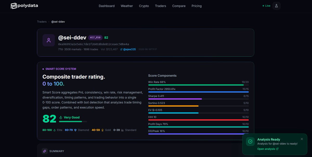Open the Pricing nav item
The width and height of the screenshot is (312, 157).
click(197, 6)
